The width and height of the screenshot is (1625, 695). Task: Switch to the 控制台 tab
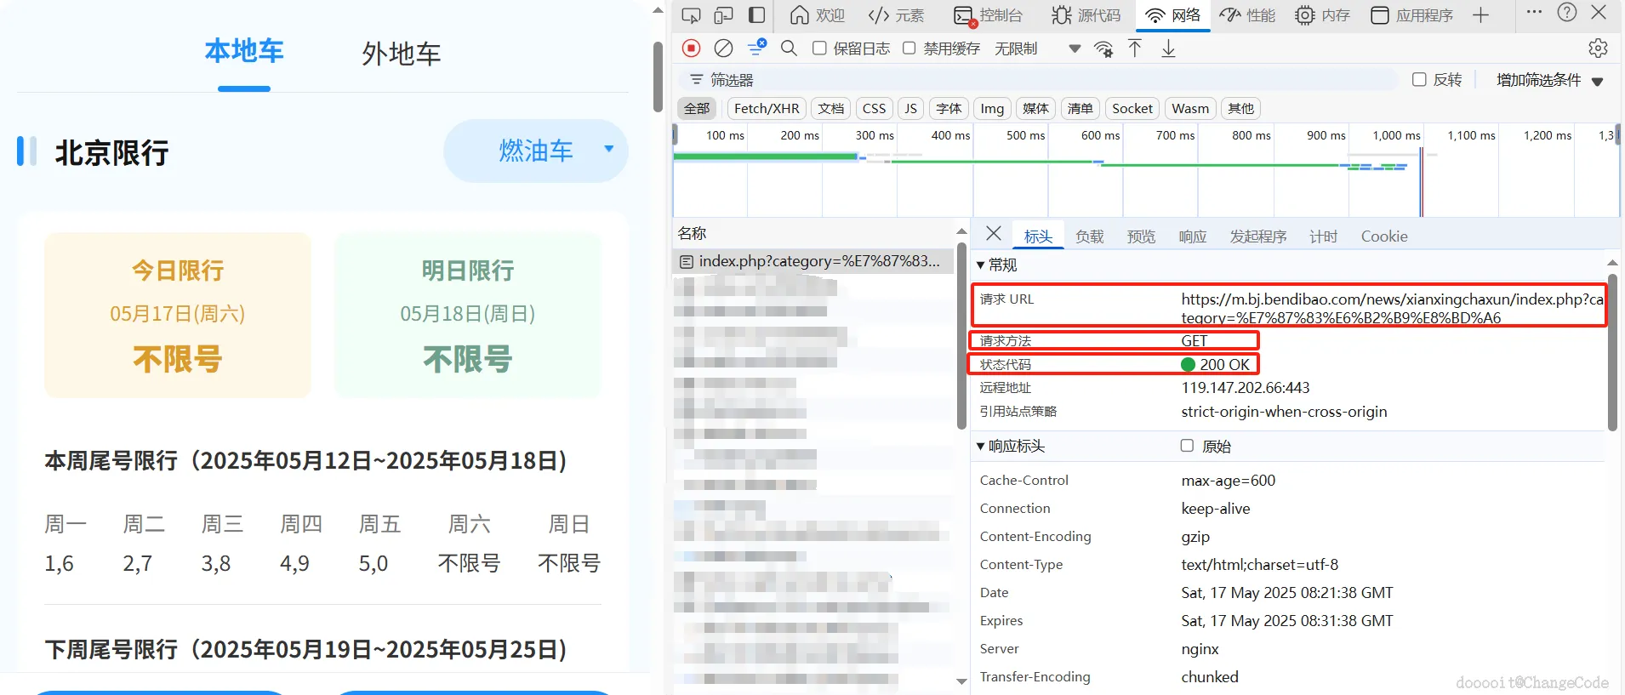coord(988,15)
